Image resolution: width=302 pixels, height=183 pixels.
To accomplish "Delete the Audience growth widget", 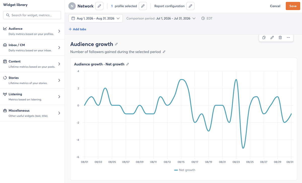I will pos(280,38).
